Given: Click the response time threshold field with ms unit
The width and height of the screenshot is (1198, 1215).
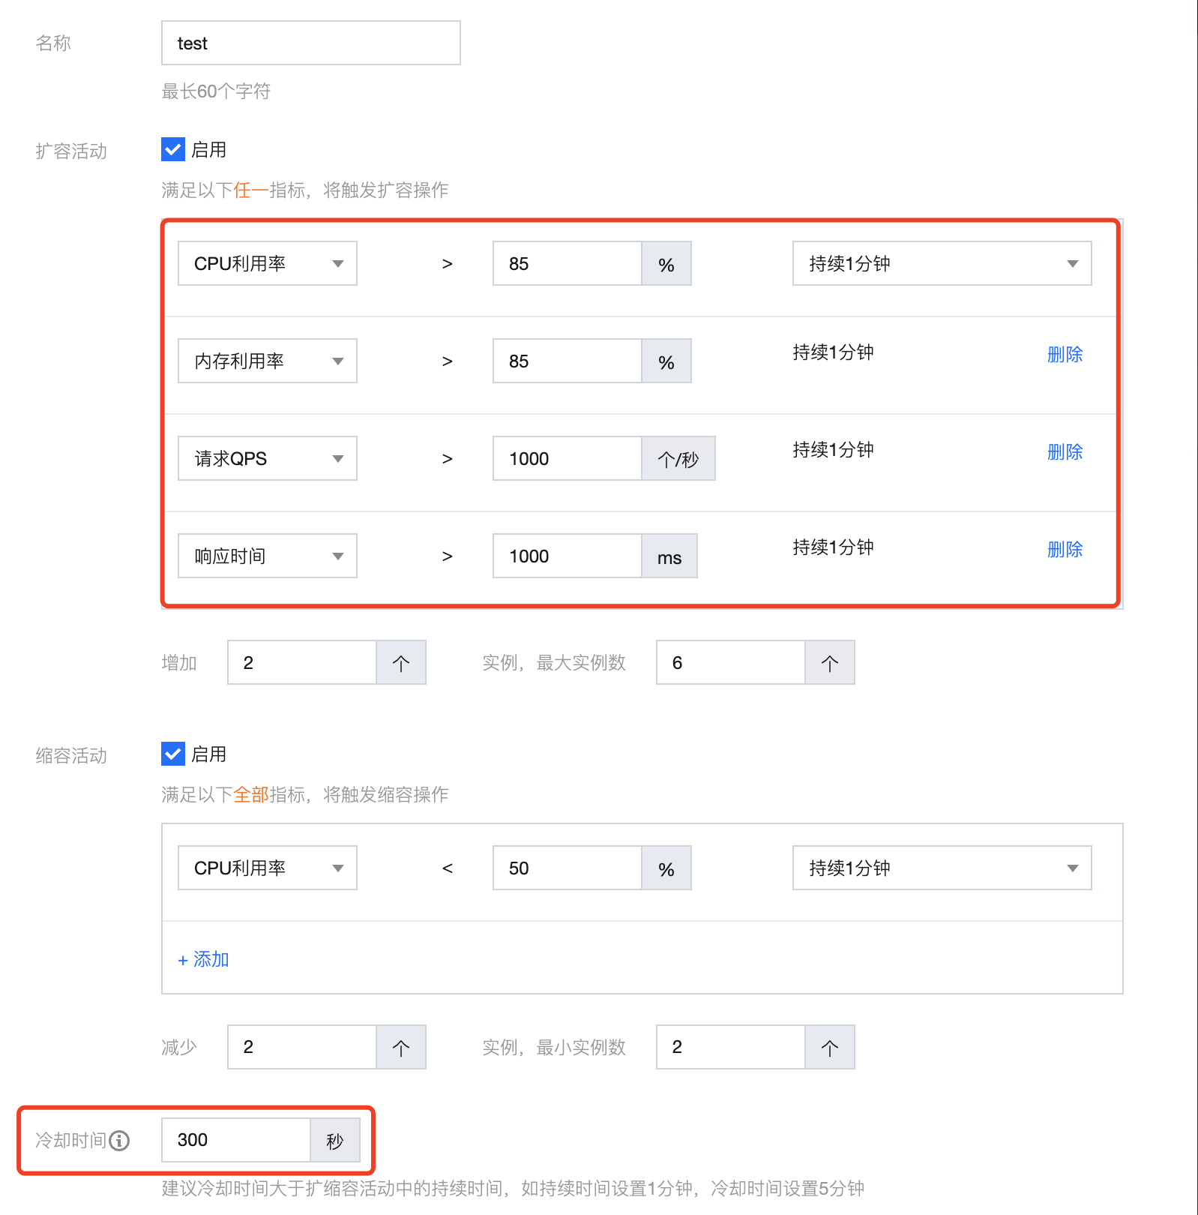Looking at the screenshot, I should tap(568, 556).
